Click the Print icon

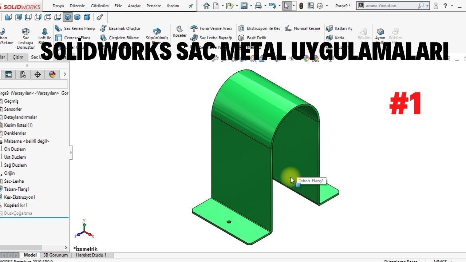tap(258, 6)
